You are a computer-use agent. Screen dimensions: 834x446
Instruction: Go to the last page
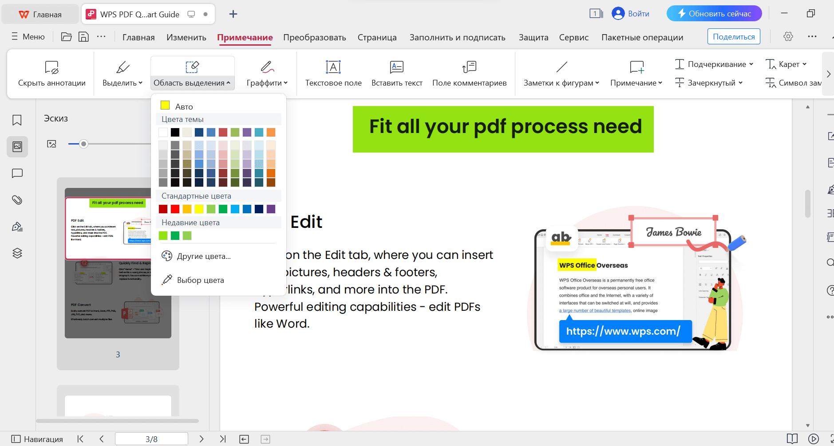pos(223,439)
